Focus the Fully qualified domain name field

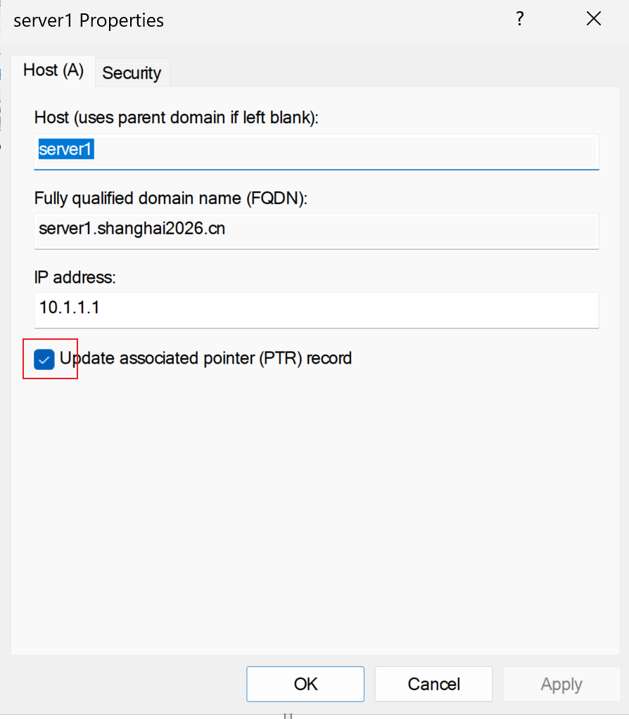[317, 231]
